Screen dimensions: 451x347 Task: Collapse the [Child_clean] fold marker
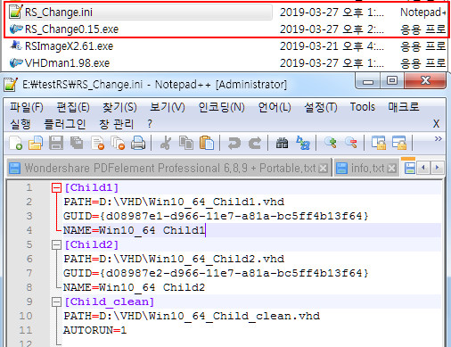pos(56,302)
